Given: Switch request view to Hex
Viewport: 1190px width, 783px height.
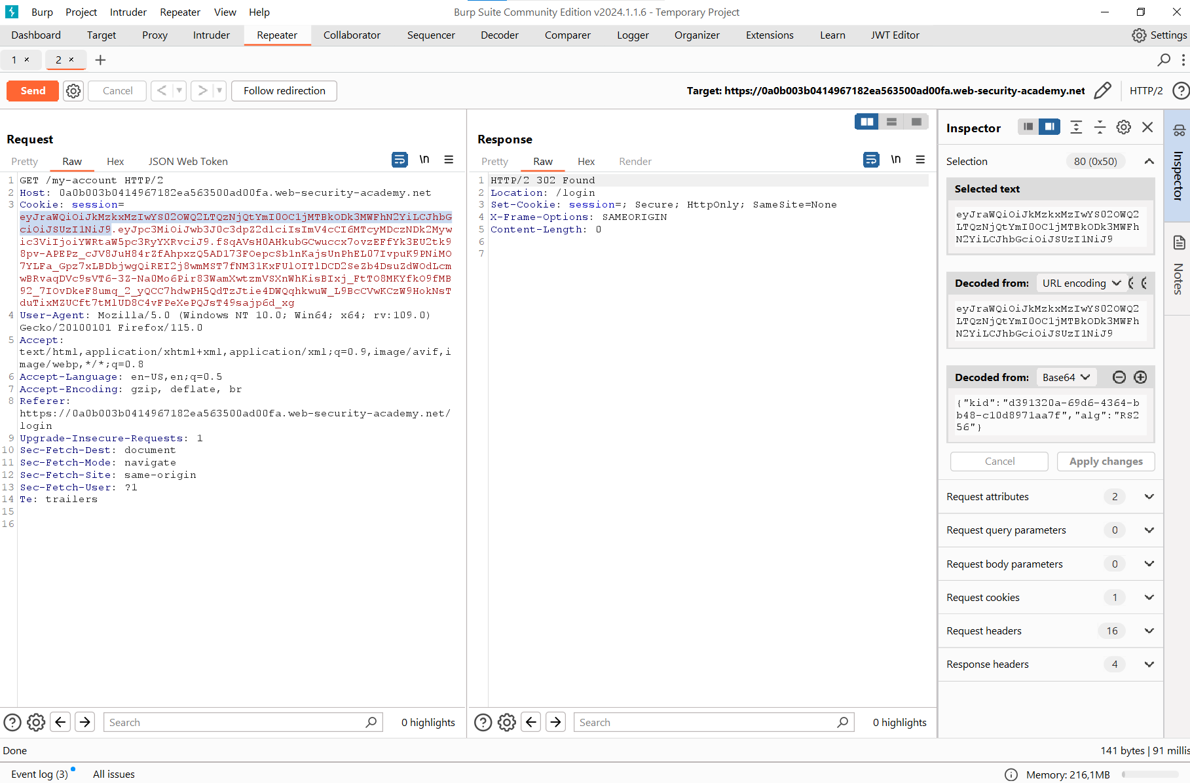Looking at the screenshot, I should pyautogui.click(x=115, y=162).
